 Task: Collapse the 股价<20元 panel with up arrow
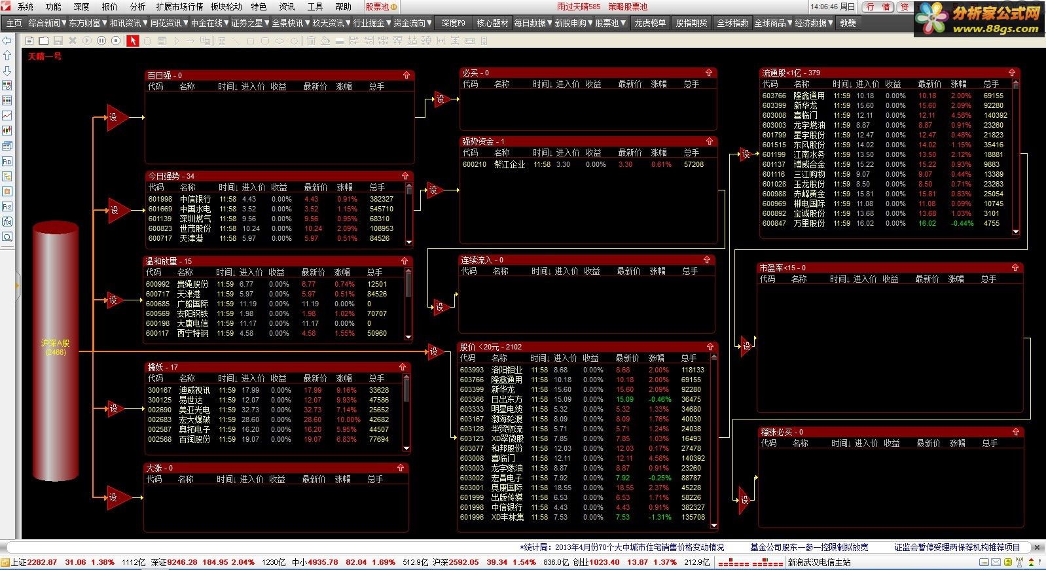click(x=710, y=347)
